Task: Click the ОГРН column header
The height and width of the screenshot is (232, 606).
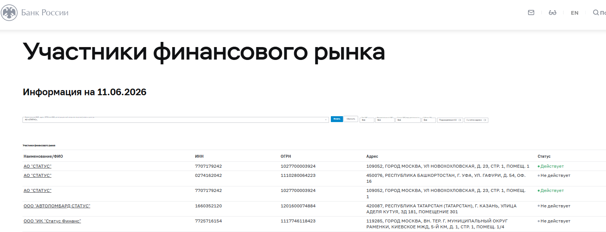Action: (x=286, y=156)
